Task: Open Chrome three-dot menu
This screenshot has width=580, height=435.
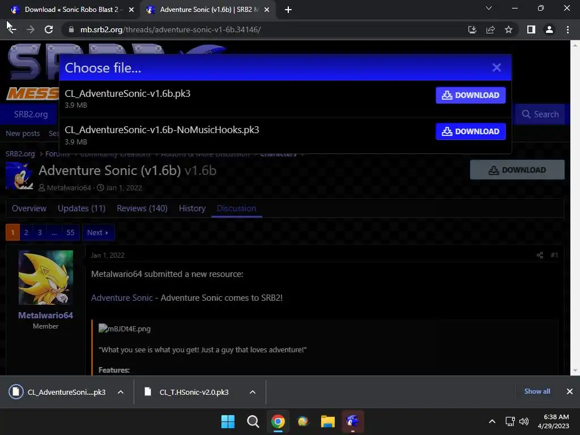Action: tap(568, 29)
